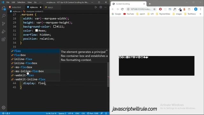Screen dimensions: 204x115
Task: Split the editor with the split icon
Action: click(x=101, y=7)
